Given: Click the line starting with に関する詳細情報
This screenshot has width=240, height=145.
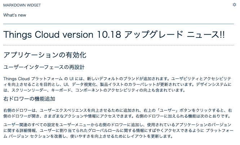Looking at the screenshot, I should 118,131.
